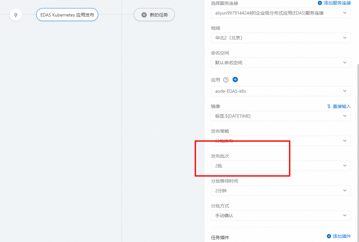
Task: Click the 发布批次 field label
Action: 220,156
